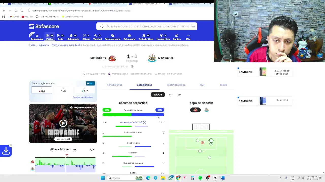Open the bookmarks apps grid icon
This screenshot has height=182, width=325.
click(x=3, y=17)
